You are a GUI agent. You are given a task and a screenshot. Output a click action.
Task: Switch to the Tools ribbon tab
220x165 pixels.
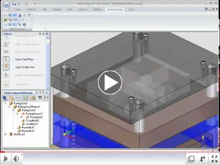pyautogui.click(x=70, y=10)
